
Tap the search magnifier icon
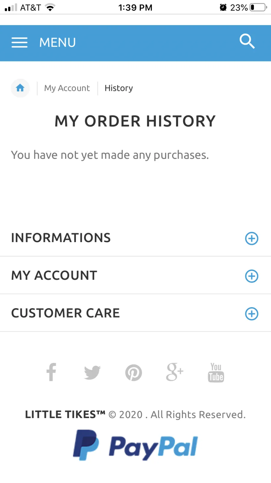click(247, 41)
